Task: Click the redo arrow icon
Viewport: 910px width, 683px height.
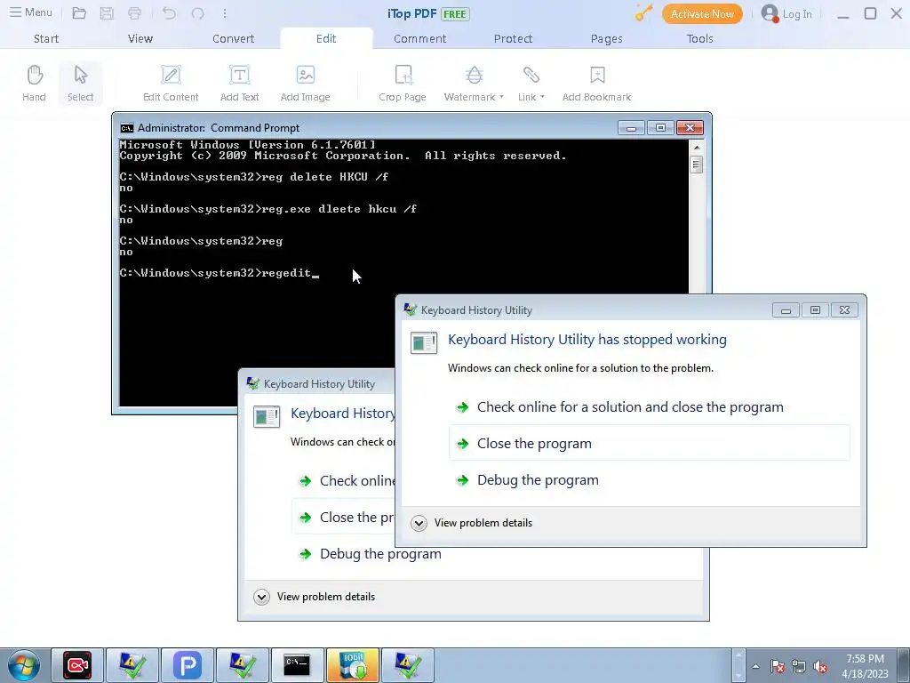Action: [x=197, y=13]
